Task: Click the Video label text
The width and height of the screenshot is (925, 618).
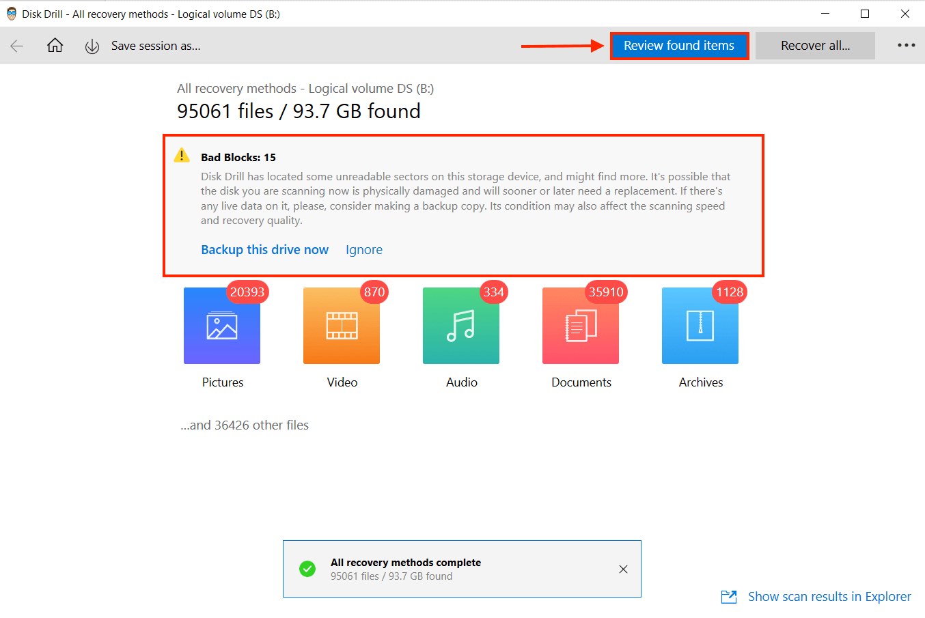Action: pos(342,382)
